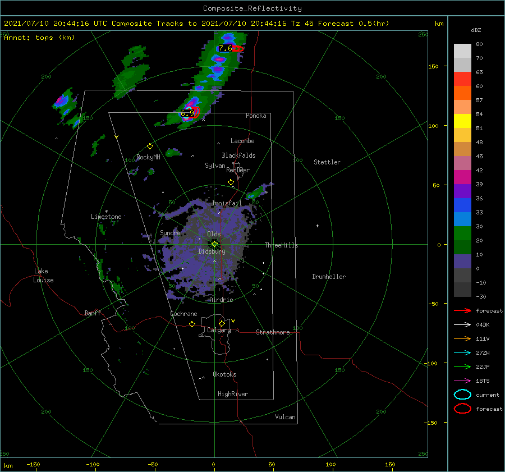505x472 pixels.
Task: Click the asterisk marker above Limestone
Action: click(106, 212)
